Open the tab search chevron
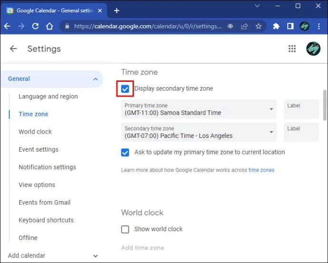This screenshot has height=263, width=328. [257, 6]
